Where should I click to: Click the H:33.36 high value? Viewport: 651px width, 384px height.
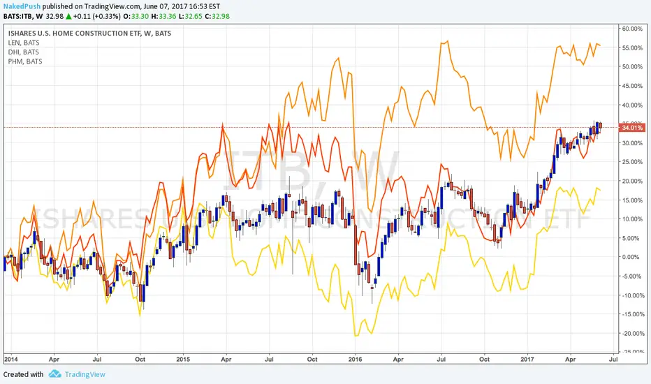coord(163,16)
